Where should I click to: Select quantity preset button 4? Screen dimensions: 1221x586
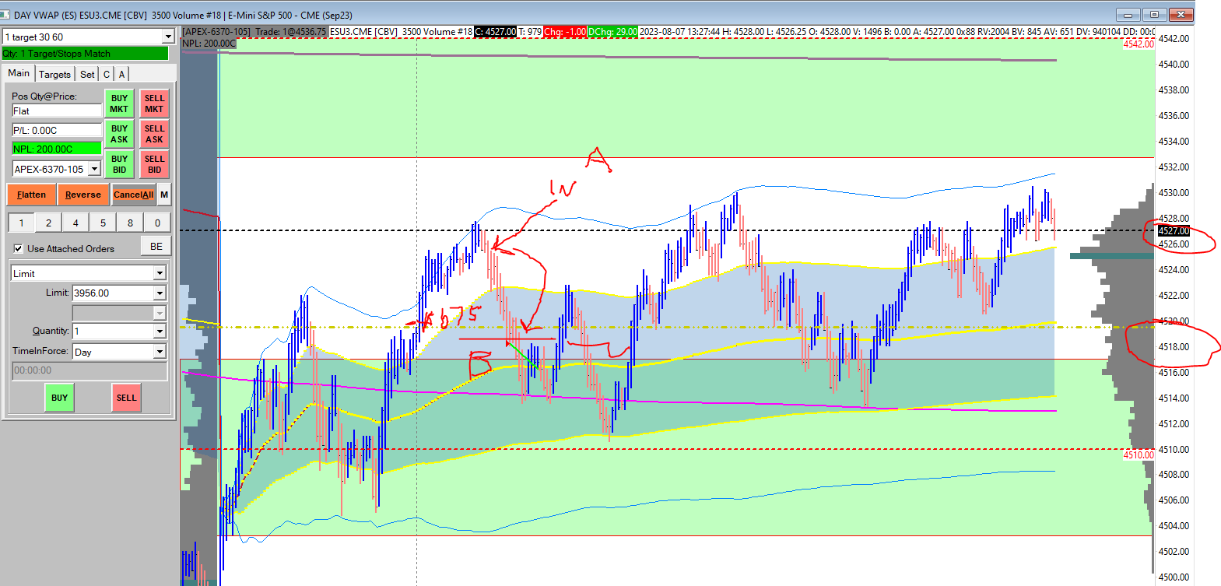[75, 223]
